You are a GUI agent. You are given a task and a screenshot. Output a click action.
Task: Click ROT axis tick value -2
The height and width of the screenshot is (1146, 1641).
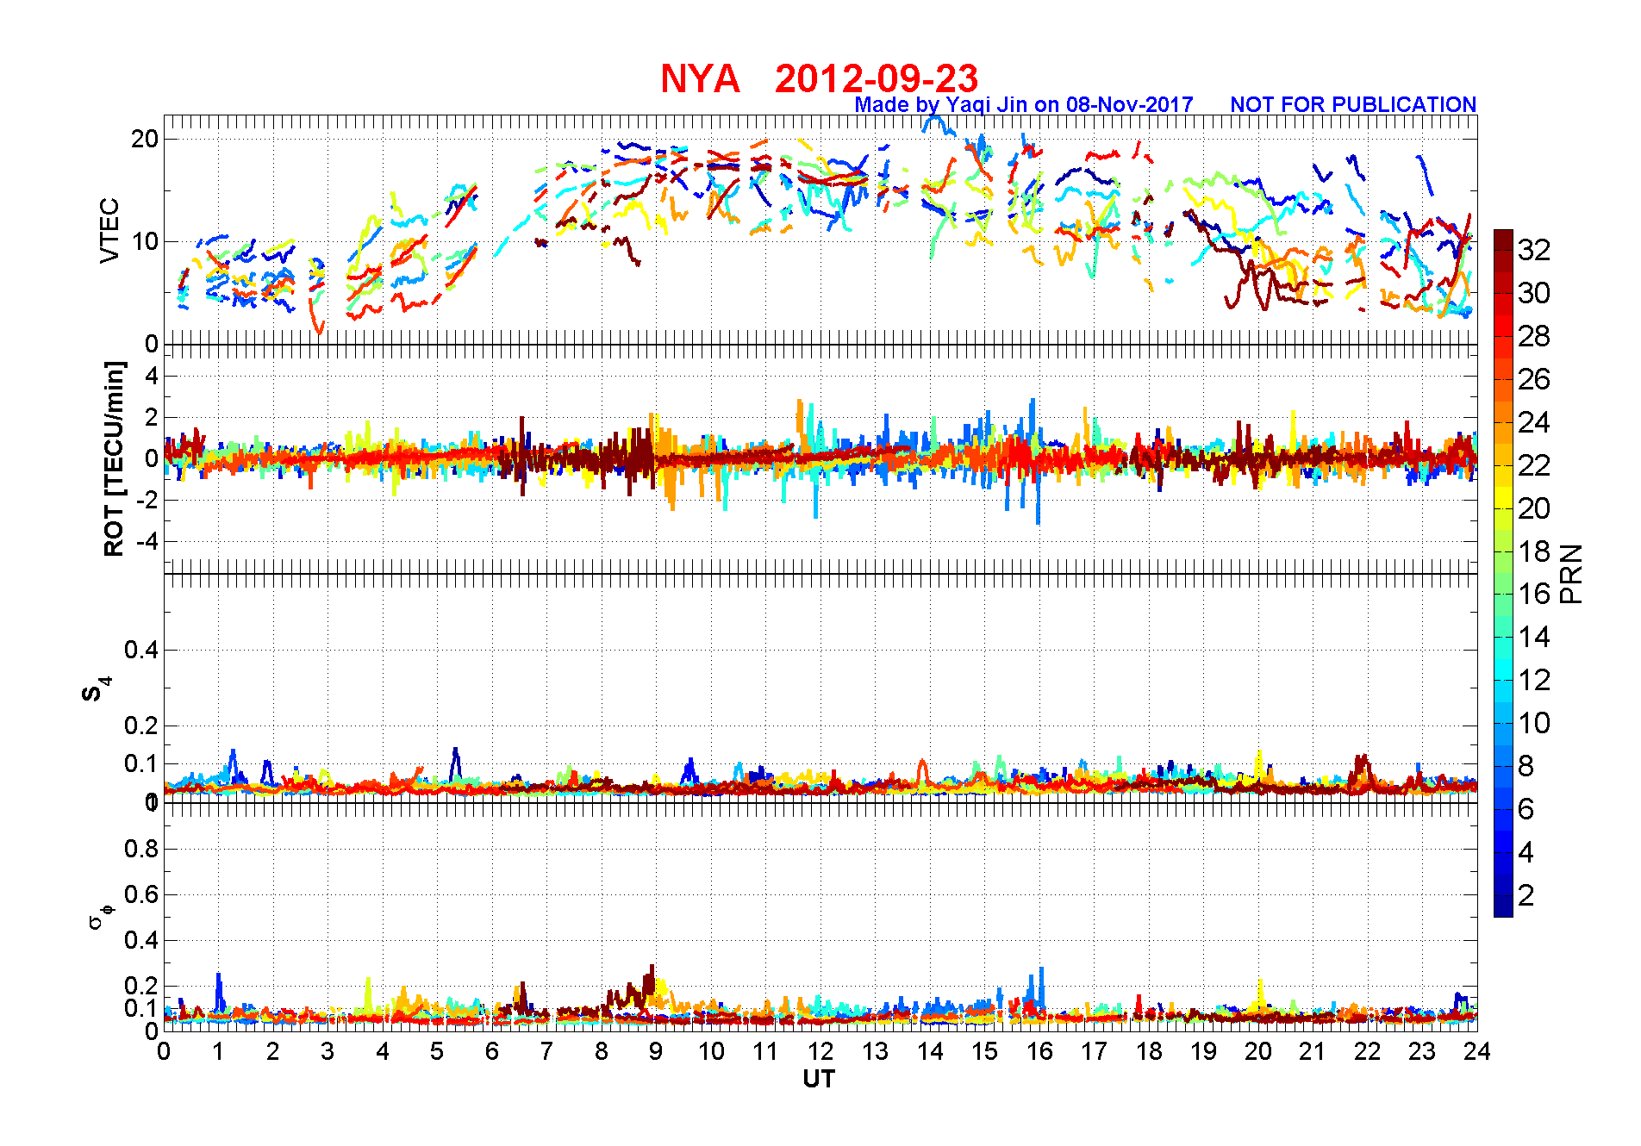(147, 500)
